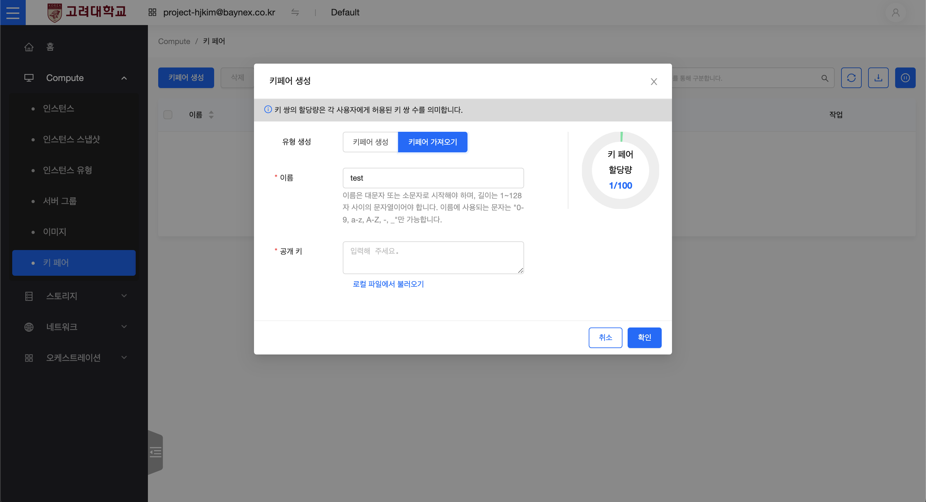Click the Storage server icon
The width and height of the screenshot is (926, 502).
[29, 296]
